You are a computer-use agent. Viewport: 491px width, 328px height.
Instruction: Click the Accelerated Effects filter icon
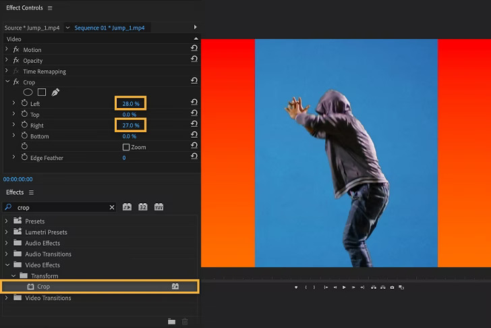[127, 207]
